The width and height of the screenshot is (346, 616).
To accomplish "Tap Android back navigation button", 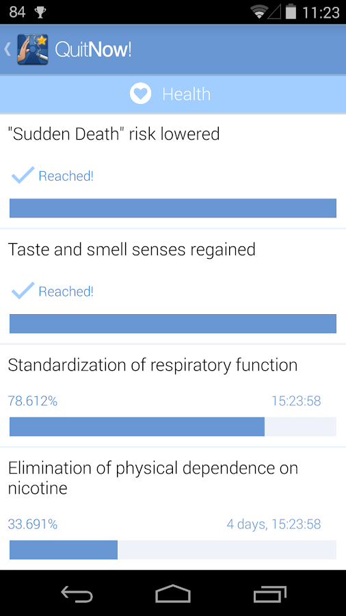I will [x=77, y=593].
